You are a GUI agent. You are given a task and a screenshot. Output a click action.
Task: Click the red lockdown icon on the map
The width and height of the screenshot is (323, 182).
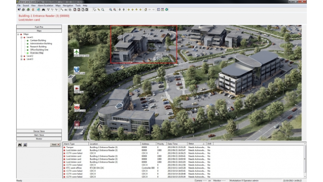tap(77, 124)
